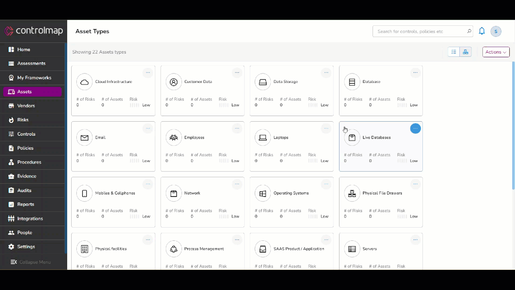Open Live Databases card options menu
The width and height of the screenshot is (515, 290).
click(x=416, y=128)
